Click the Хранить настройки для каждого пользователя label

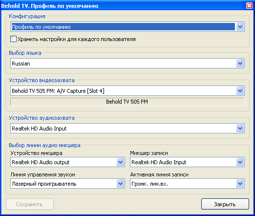point(77,39)
